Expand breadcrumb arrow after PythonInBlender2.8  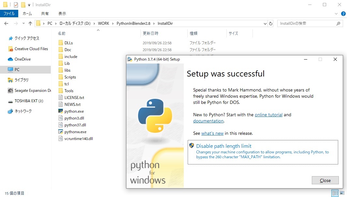tap(154, 23)
